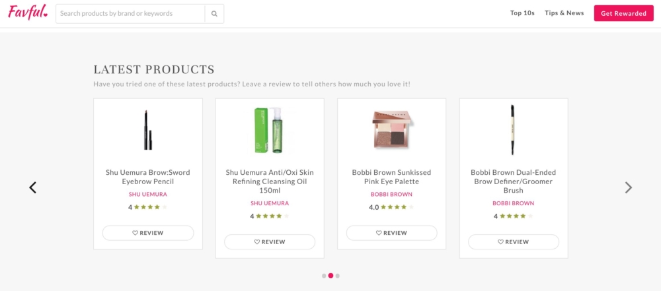Select the second carousel page dot
Screen dimensions: 661x291
pyautogui.click(x=330, y=276)
